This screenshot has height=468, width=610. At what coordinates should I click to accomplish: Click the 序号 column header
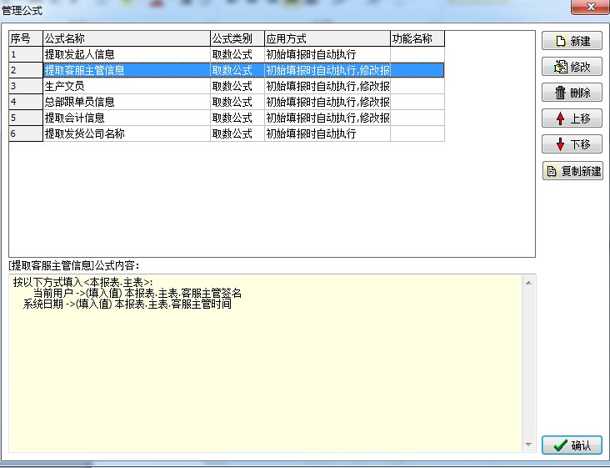point(26,38)
